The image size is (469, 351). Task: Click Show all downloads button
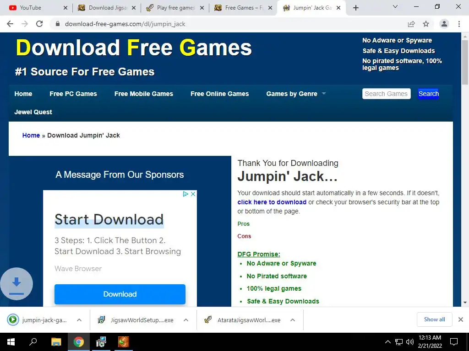tap(434, 319)
